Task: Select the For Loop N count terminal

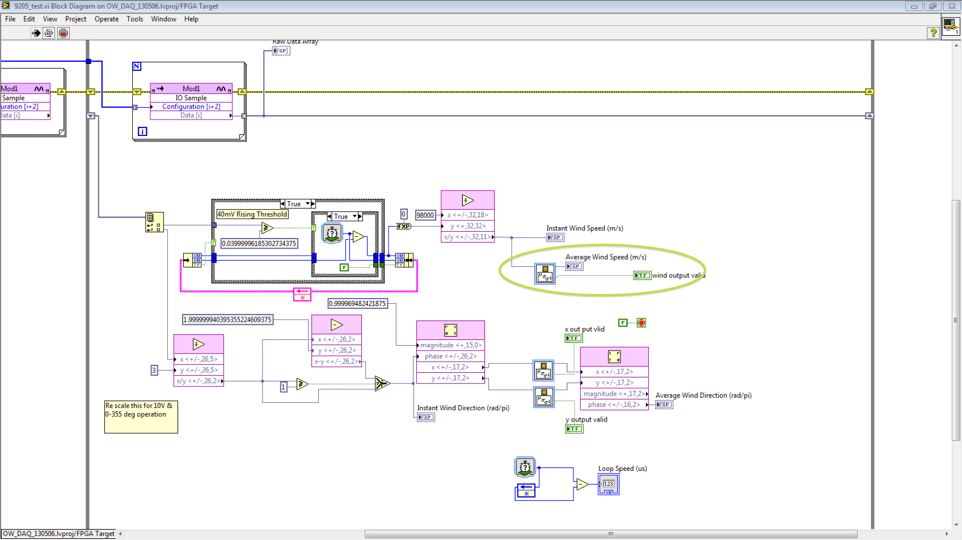Action: [x=137, y=66]
